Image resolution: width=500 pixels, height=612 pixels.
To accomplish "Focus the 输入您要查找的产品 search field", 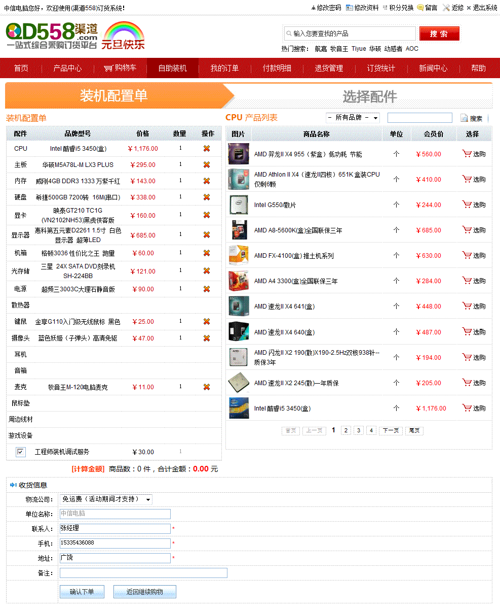I will pos(350,33).
